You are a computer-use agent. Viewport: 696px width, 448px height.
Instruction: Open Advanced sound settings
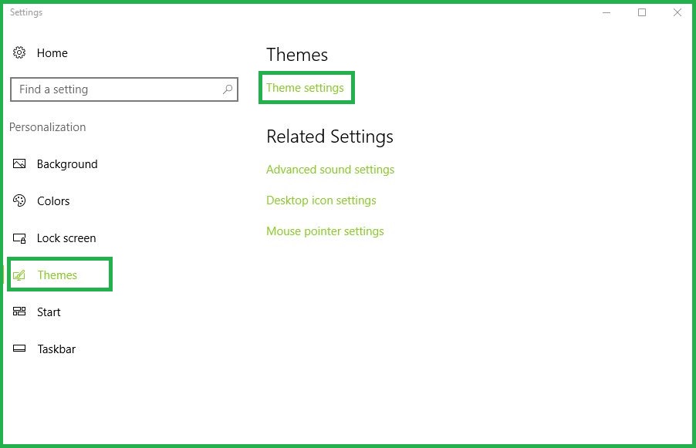pos(330,170)
